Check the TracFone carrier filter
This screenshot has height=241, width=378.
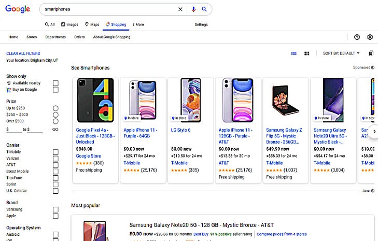(55, 178)
